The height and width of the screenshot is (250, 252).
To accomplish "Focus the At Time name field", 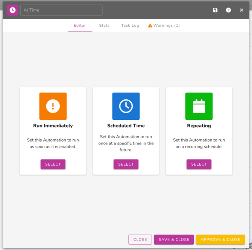I will click(61, 10).
